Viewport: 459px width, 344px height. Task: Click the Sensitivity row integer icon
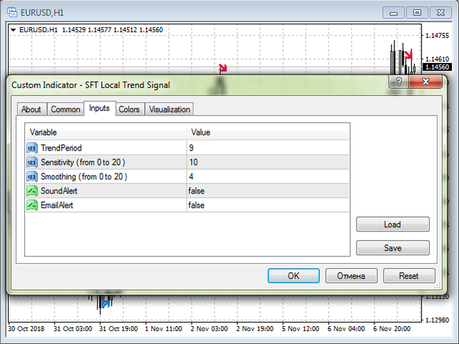tap(32, 163)
